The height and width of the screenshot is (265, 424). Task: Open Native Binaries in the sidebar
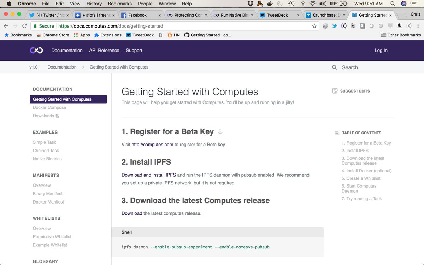47,159
